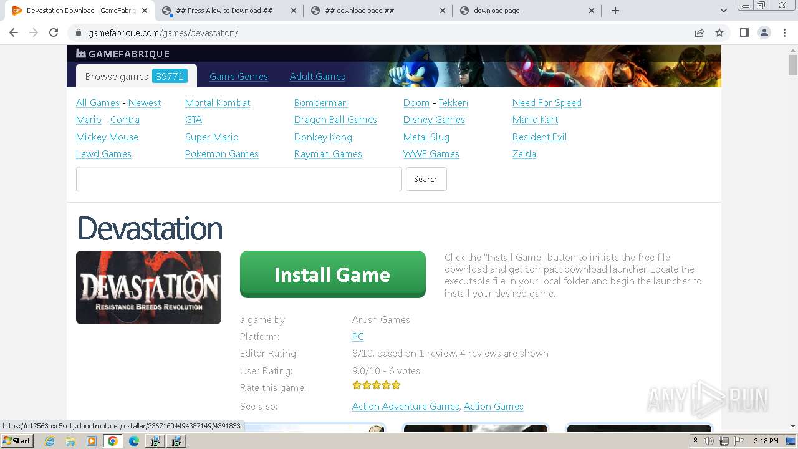The width and height of the screenshot is (798, 449).
Task: Open the Devastation cover image
Action: 148,287
